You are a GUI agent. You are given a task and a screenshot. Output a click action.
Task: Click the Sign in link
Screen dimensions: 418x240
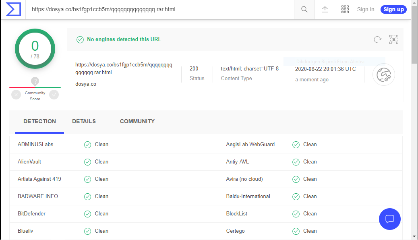pyautogui.click(x=365, y=9)
